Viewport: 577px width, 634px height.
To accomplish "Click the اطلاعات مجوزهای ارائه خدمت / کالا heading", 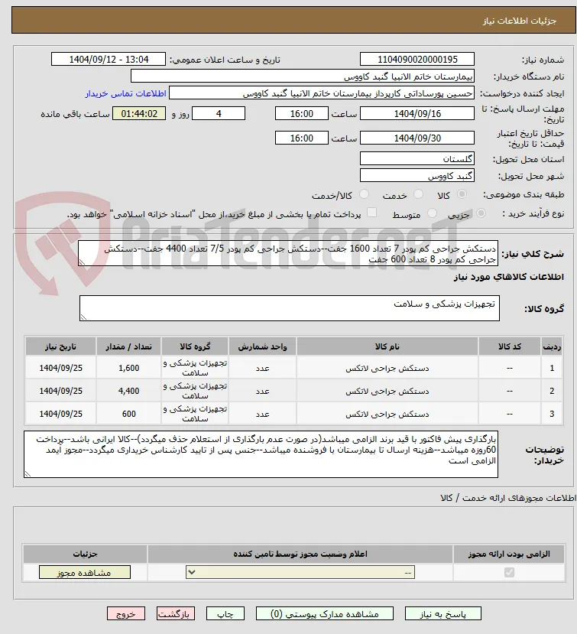I will 508,498.
